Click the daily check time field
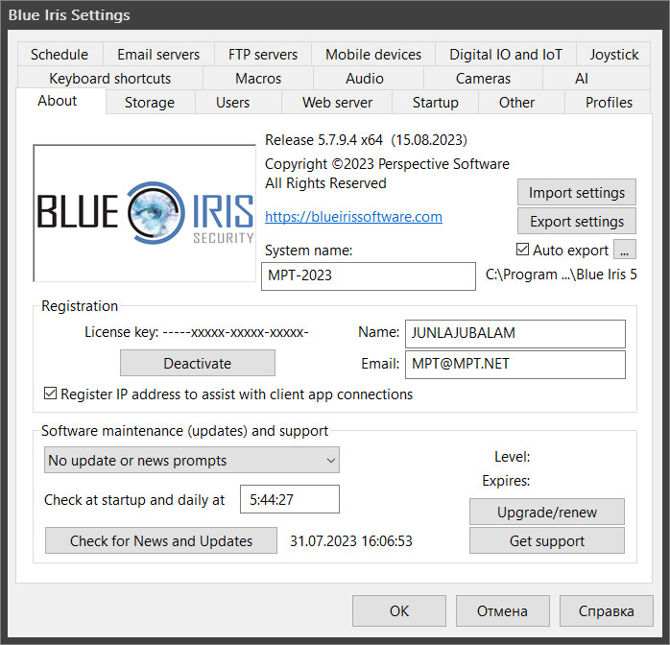 [x=290, y=499]
